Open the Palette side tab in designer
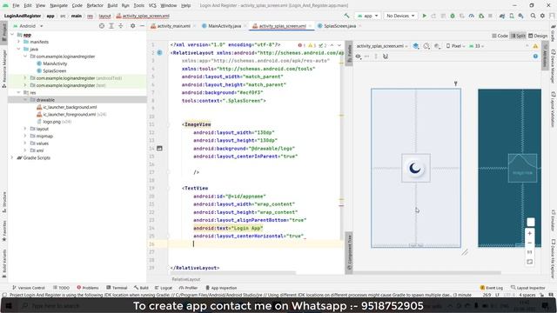 coord(349,54)
